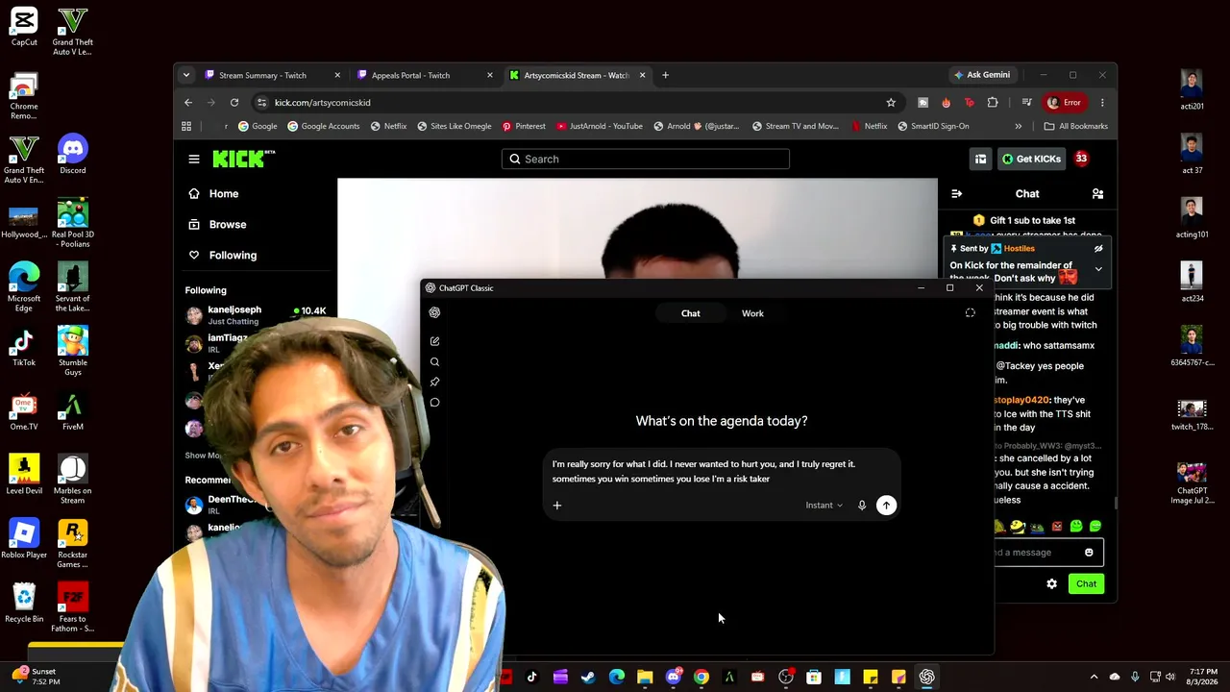Open the Kick hamburger menu
The image size is (1230, 692).
[x=194, y=160]
